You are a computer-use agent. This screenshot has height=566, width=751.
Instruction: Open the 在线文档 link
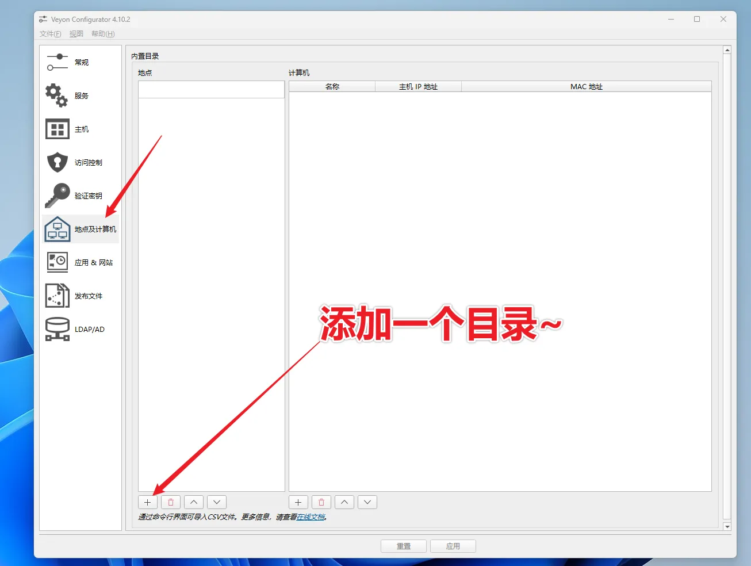311,517
